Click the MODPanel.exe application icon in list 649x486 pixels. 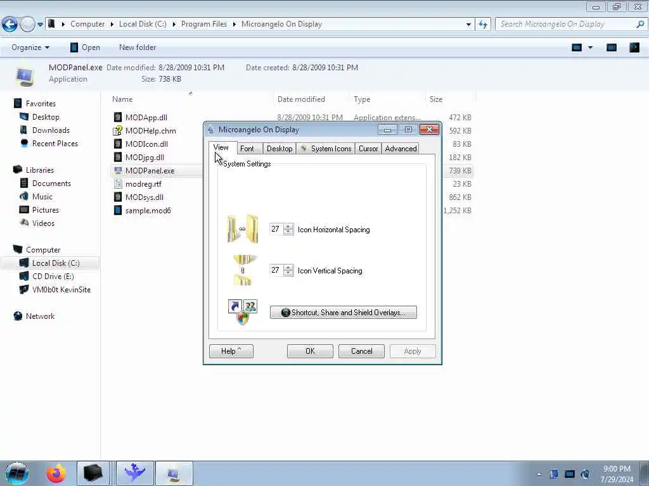click(x=118, y=170)
